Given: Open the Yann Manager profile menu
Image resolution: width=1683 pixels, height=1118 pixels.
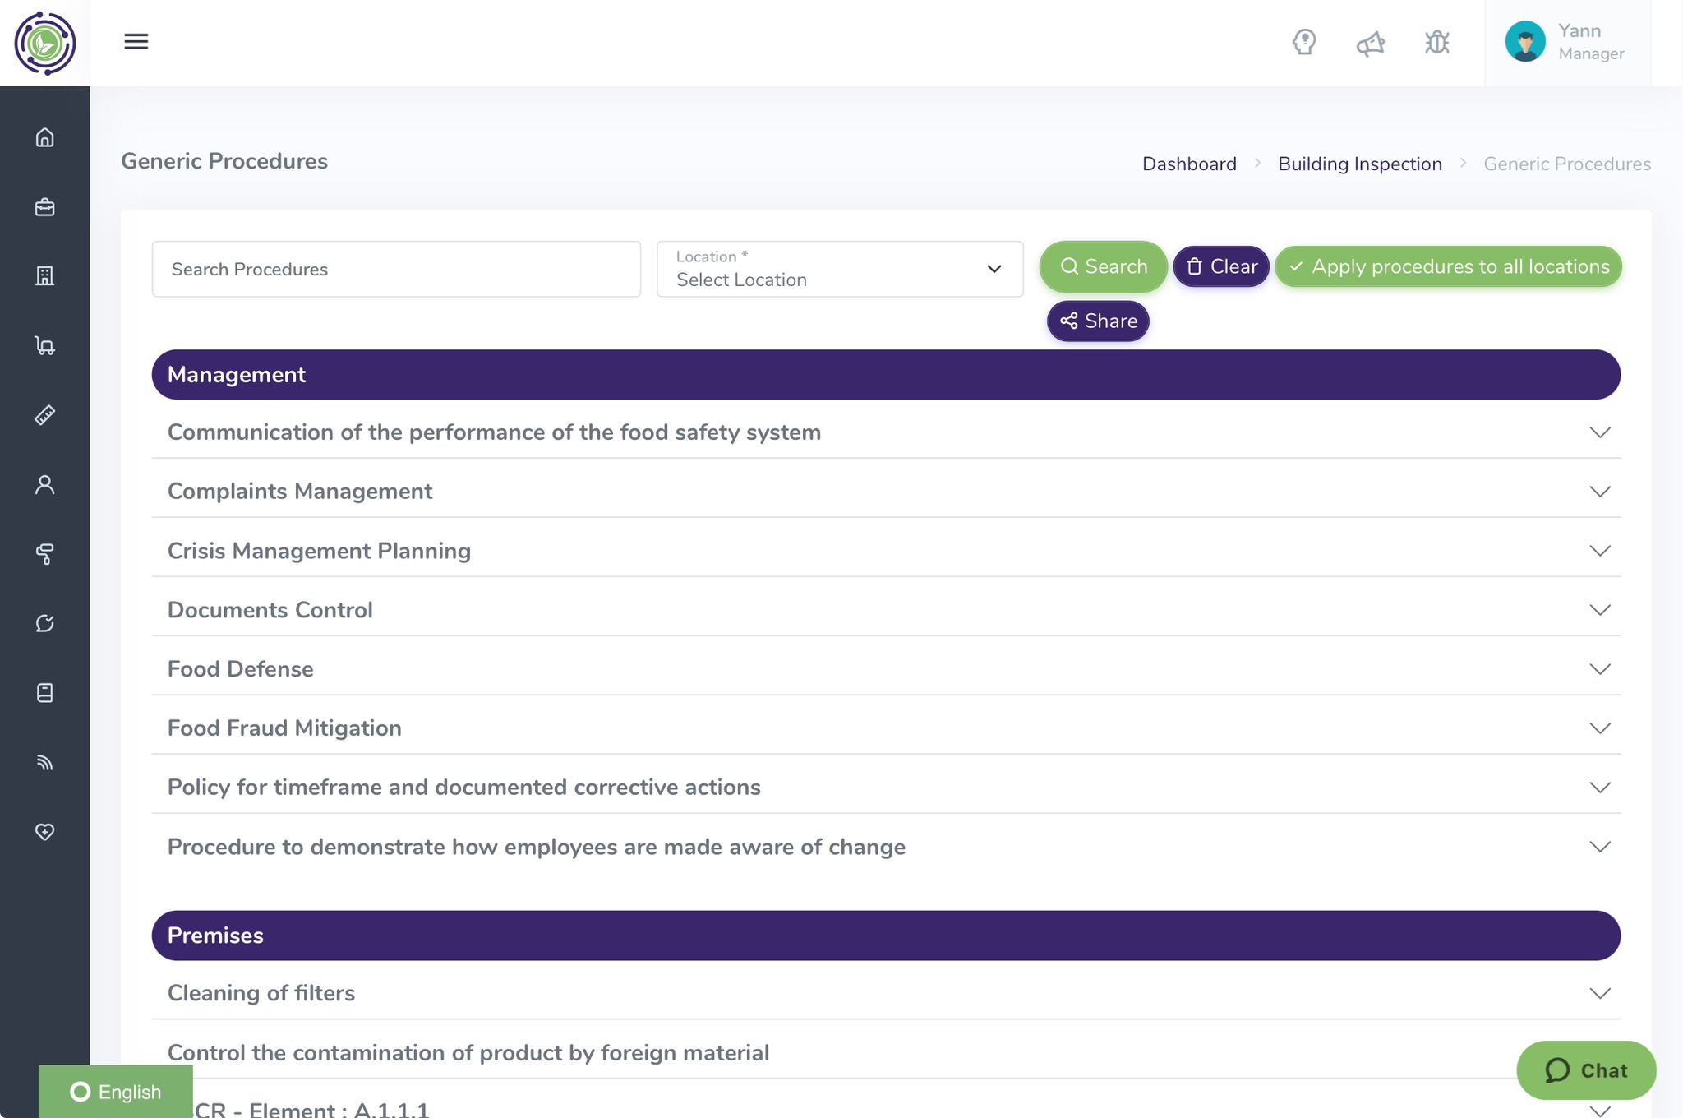Looking at the screenshot, I should pyautogui.click(x=1566, y=42).
